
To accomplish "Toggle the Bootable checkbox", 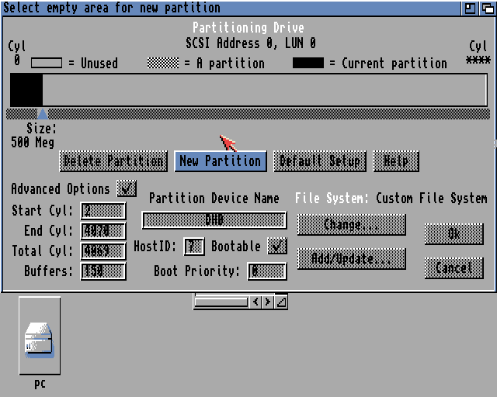I will pos(277,246).
